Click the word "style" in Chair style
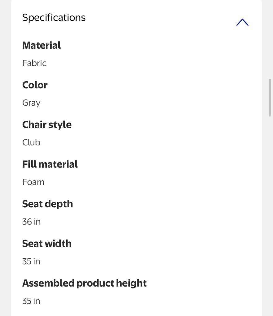273x316 pixels. click(60, 125)
